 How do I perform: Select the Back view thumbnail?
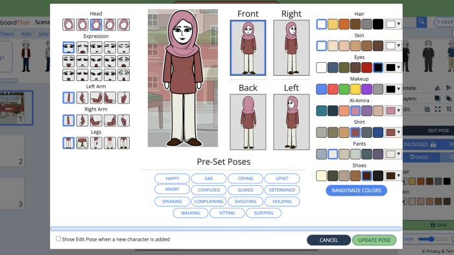pos(248,122)
